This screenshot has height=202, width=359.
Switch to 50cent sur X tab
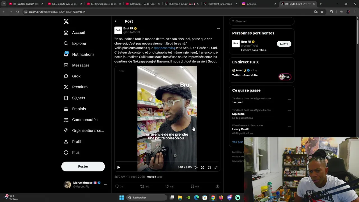point(220,4)
